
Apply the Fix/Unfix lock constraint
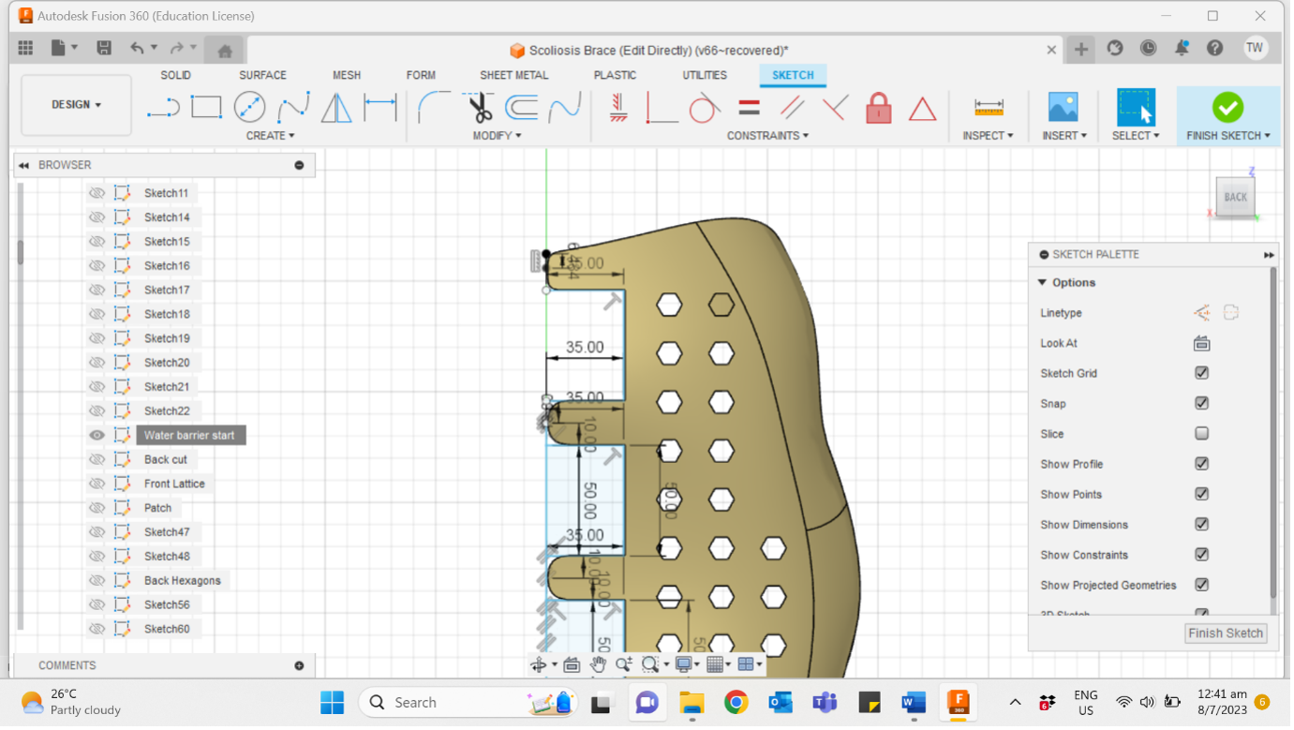[x=878, y=108]
